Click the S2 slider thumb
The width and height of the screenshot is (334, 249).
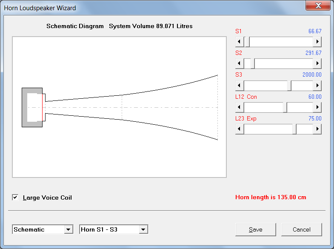click(x=253, y=63)
